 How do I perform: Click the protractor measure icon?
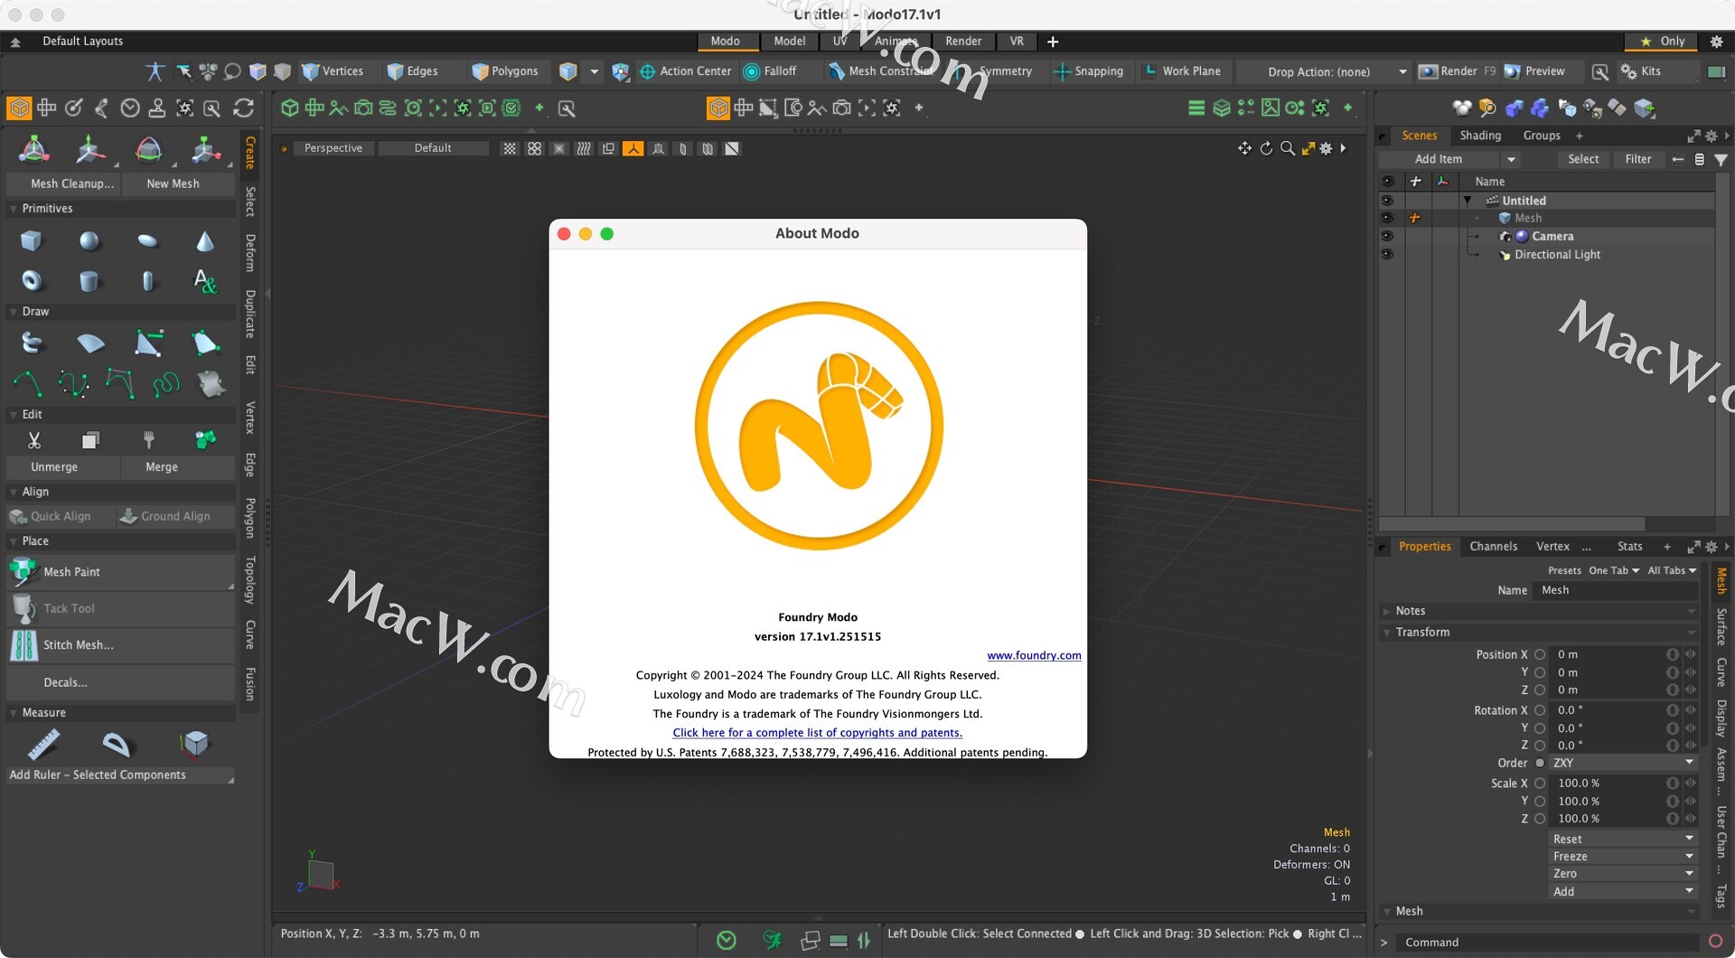116,744
